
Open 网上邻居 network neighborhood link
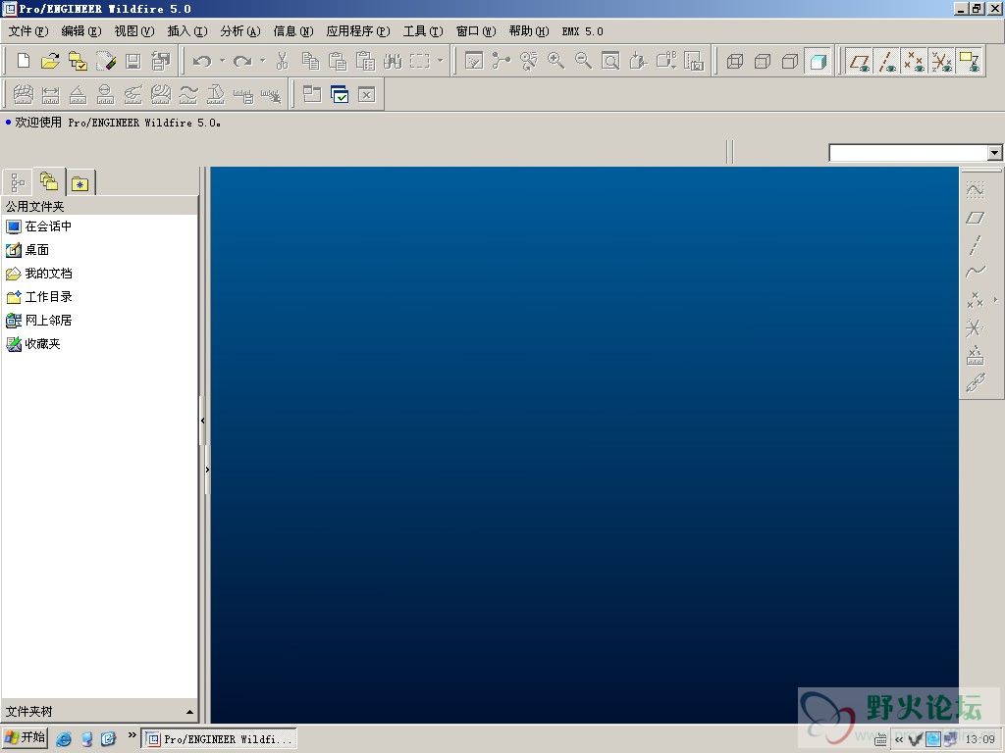tap(39, 321)
